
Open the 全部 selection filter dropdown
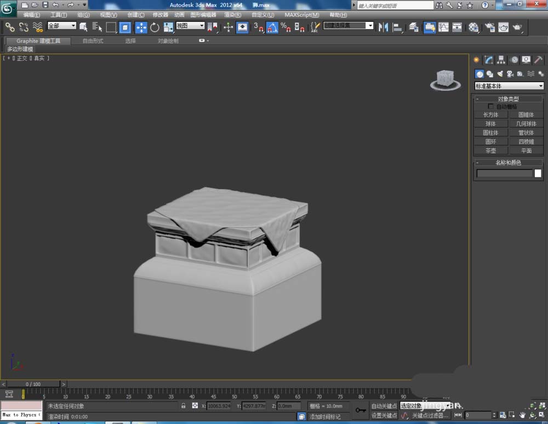pyautogui.click(x=61, y=26)
